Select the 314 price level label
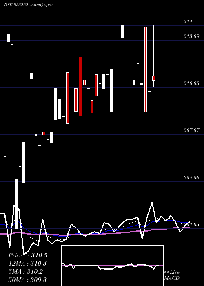 tap(188, 22)
